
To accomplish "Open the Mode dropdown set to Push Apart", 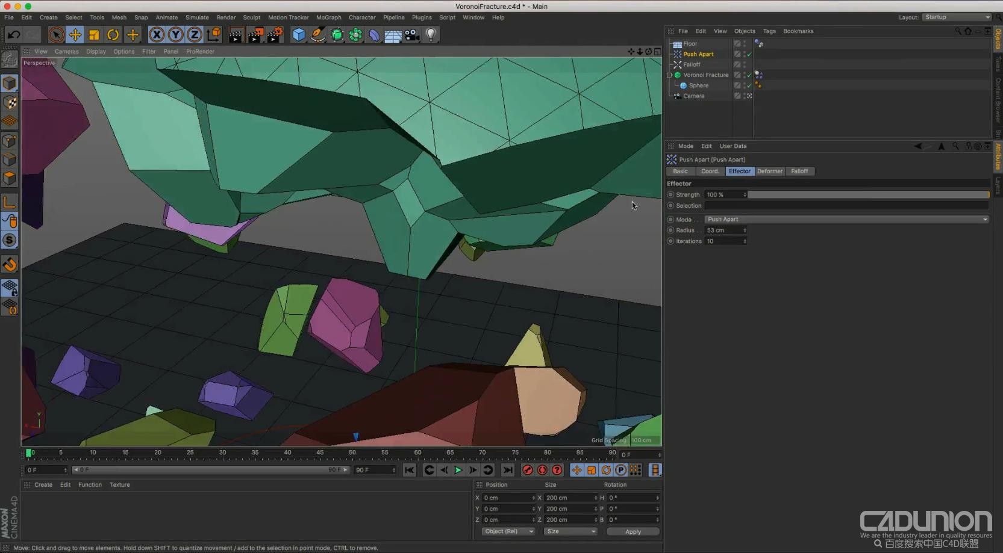I will (x=847, y=220).
